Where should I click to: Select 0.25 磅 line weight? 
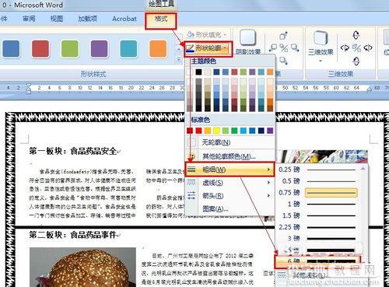318,170
